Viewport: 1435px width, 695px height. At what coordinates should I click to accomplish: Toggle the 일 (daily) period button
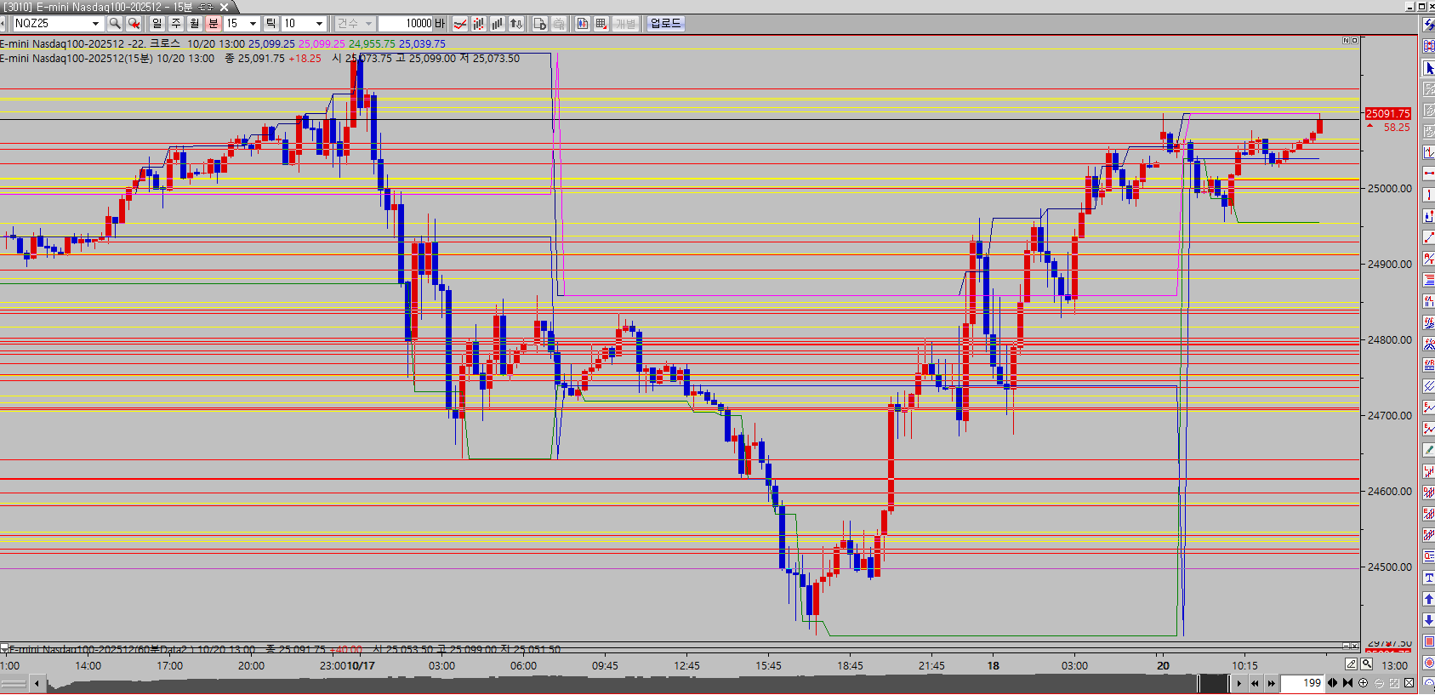pos(157,24)
